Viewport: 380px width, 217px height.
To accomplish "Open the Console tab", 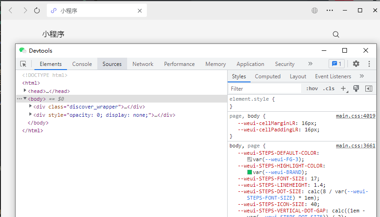I will [82, 64].
